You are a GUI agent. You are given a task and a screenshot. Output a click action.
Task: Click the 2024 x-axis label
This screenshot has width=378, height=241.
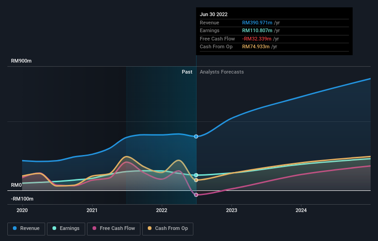[301, 211]
